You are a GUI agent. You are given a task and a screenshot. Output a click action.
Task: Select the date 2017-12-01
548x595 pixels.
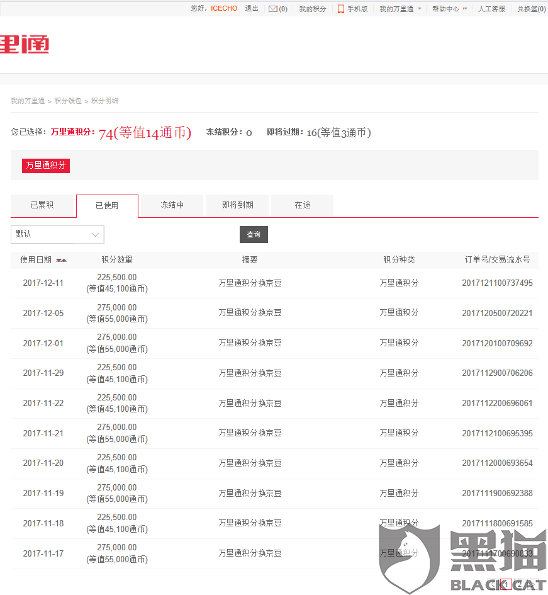[x=43, y=343]
